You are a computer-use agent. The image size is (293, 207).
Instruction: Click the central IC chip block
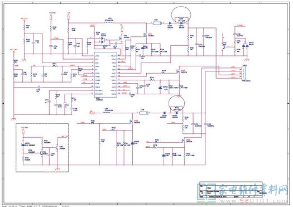point(105,75)
